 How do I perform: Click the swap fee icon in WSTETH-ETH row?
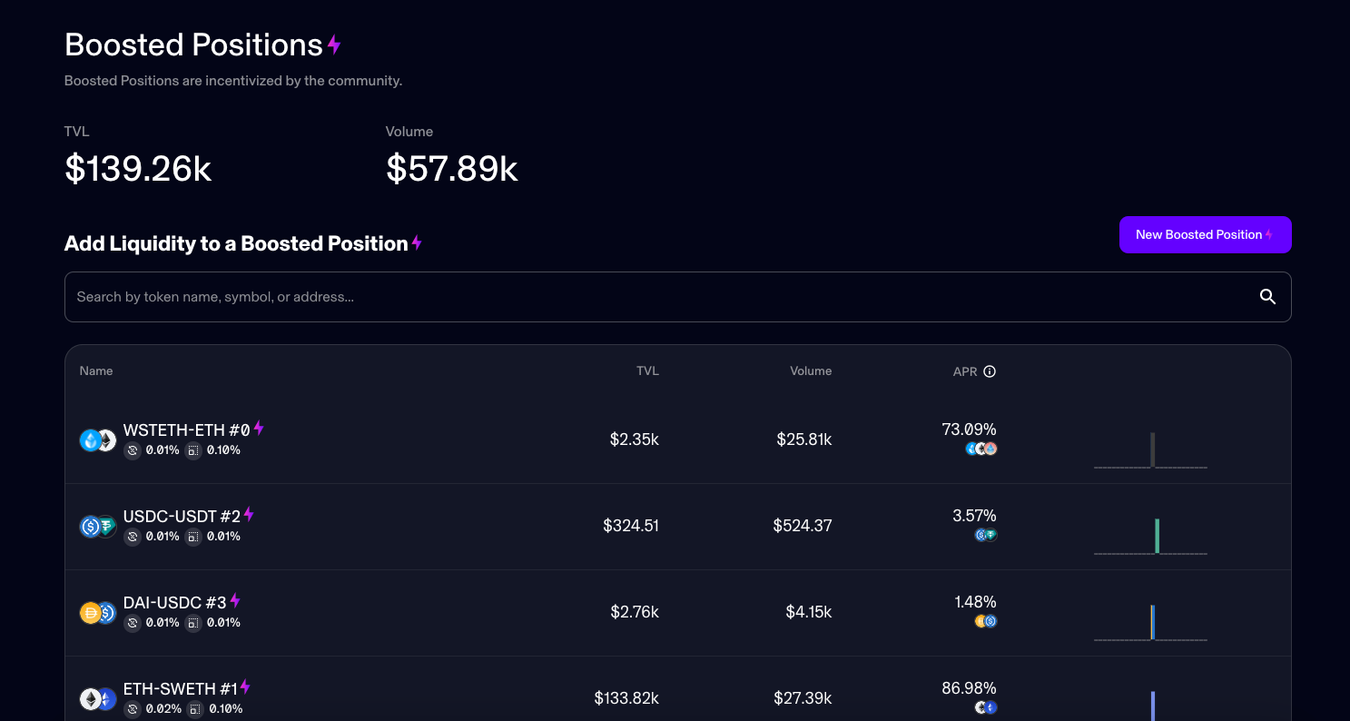133,450
